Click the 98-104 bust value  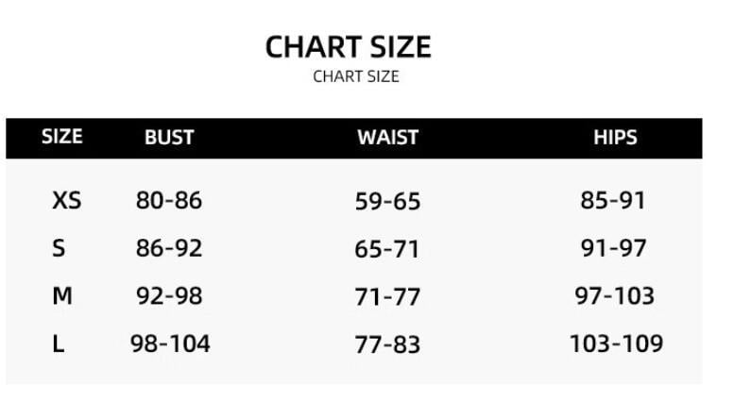[x=170, y=343]
